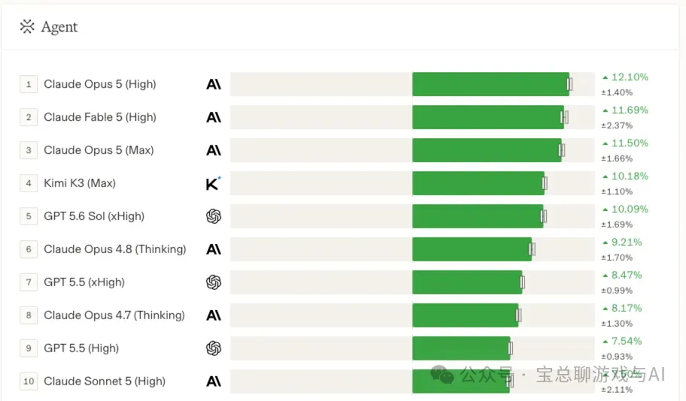This screenshot has width=686, height=401.
Task: Open the Kimi K3 (Max) entry
Action: [80, 183]
